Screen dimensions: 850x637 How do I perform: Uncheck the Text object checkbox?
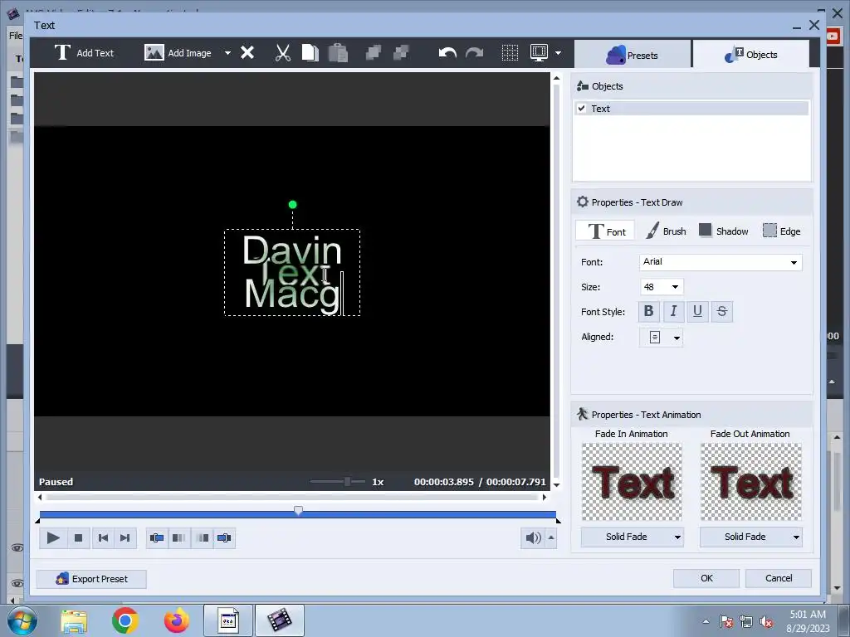point(582,109)
